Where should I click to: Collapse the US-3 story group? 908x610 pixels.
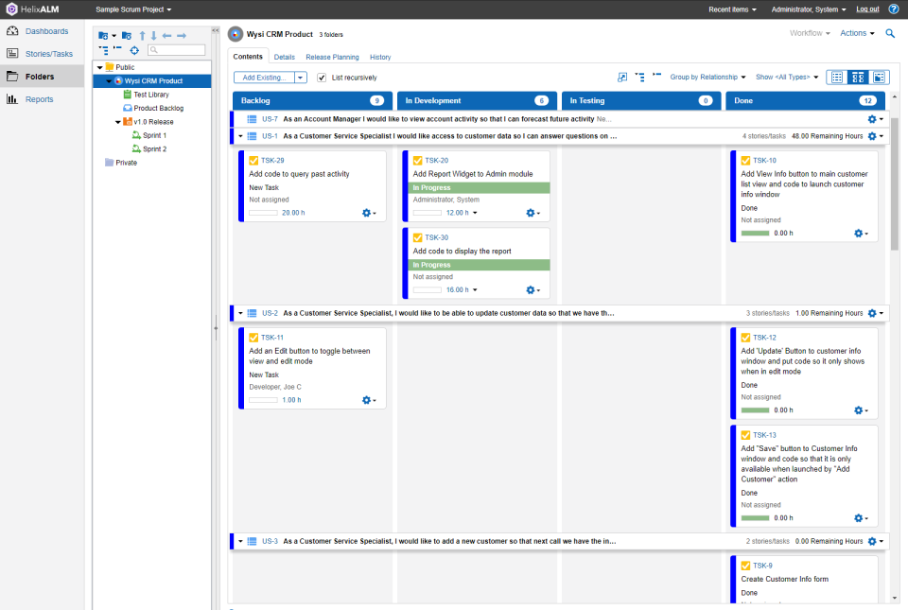(x=241, y=542)
